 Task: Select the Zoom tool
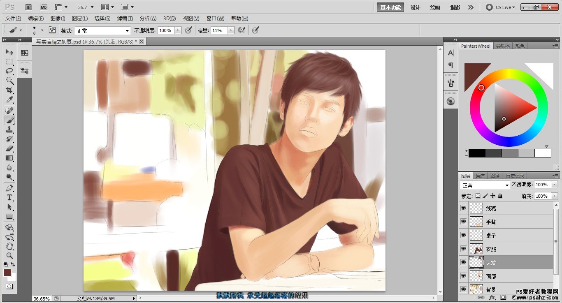tap(9, 256)
